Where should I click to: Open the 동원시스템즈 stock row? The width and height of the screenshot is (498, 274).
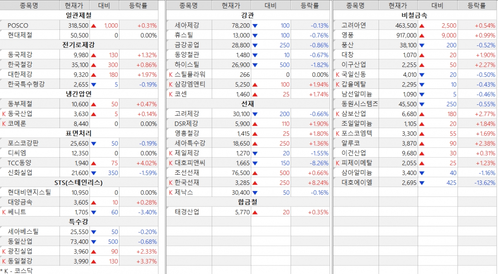click(359, 104)
